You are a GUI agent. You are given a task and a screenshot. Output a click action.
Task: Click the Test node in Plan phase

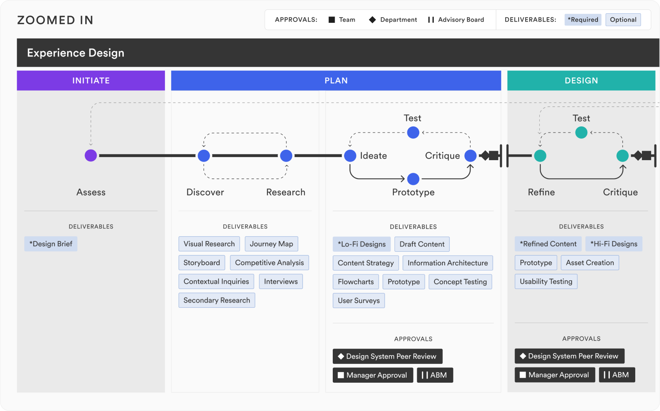413,133
